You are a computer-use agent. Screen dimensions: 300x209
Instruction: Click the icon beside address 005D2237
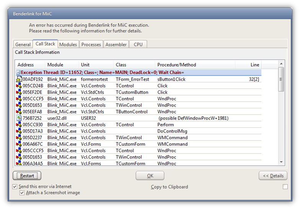click(19, 138)
